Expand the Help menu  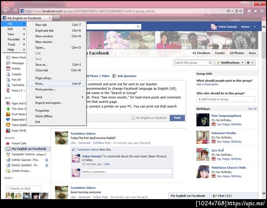coord(13,50)
